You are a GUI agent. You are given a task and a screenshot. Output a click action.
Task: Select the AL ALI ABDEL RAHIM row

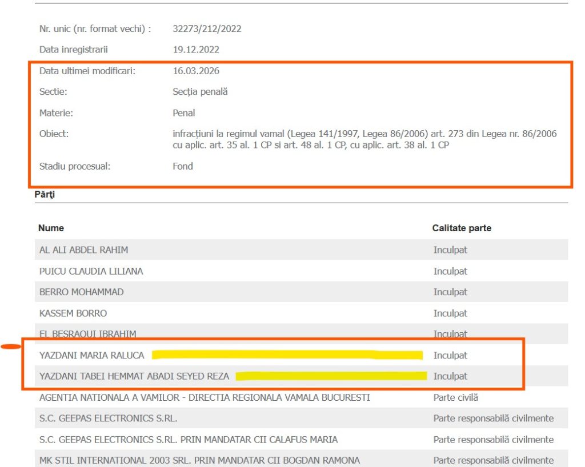(x=302, y=249)
